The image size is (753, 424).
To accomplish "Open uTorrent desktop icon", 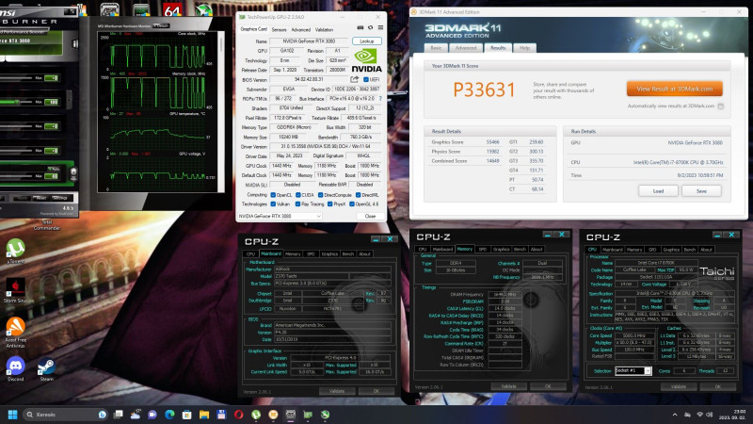I will coord(15,252).
